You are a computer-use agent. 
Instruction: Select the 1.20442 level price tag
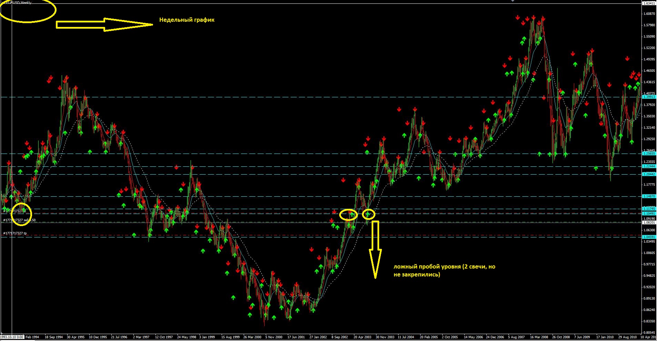pyautogui.click(x=649, y=174)
